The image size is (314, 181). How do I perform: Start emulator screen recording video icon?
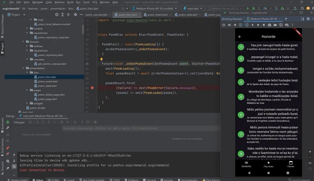click(x=275, y=25)
